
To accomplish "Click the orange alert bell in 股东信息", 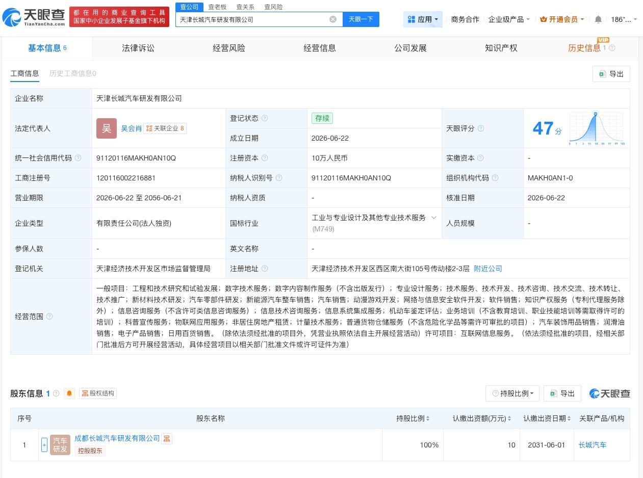I will tap(69, 393).
